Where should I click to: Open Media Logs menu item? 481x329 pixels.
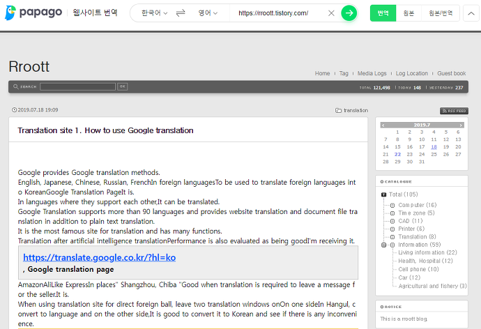[372, 73]
